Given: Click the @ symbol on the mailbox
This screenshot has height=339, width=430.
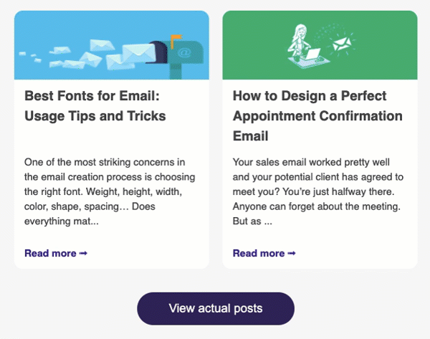Looking at the screenshot, I should click(x=184, y=52).
